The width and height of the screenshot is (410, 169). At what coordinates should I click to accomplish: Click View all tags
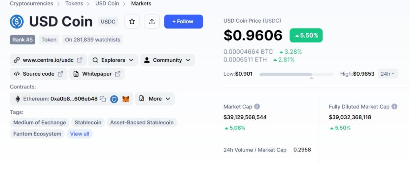pyautogui.click(x=80, y=134)
